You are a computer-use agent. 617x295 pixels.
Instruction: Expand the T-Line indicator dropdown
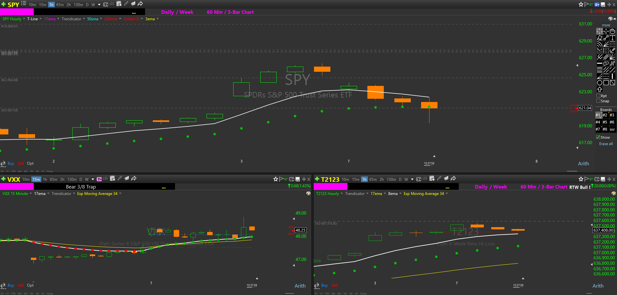(x=41, y=19)
